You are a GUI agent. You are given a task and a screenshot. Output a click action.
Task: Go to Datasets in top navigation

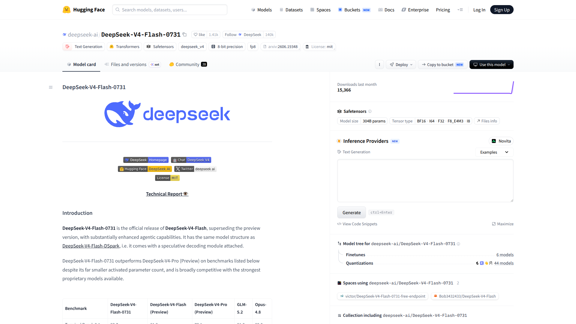coord(291,10)
